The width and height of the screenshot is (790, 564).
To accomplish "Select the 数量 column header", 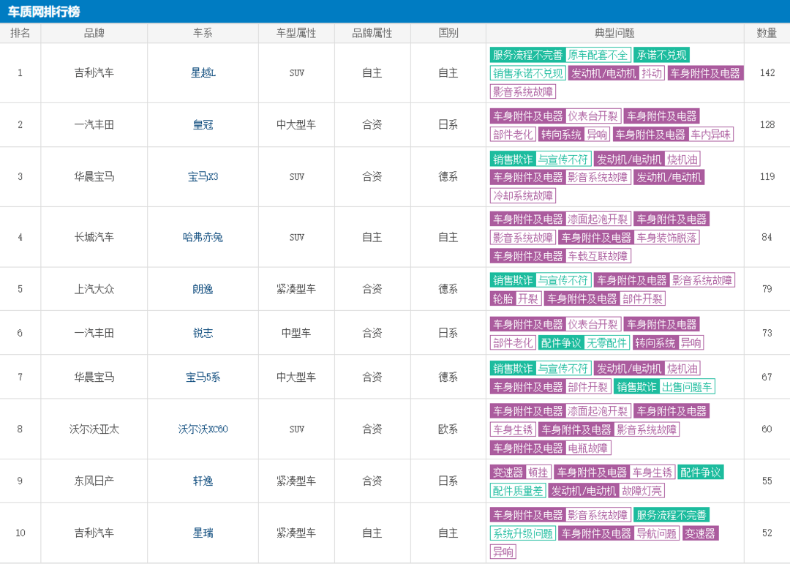I will tap(767, 33).
